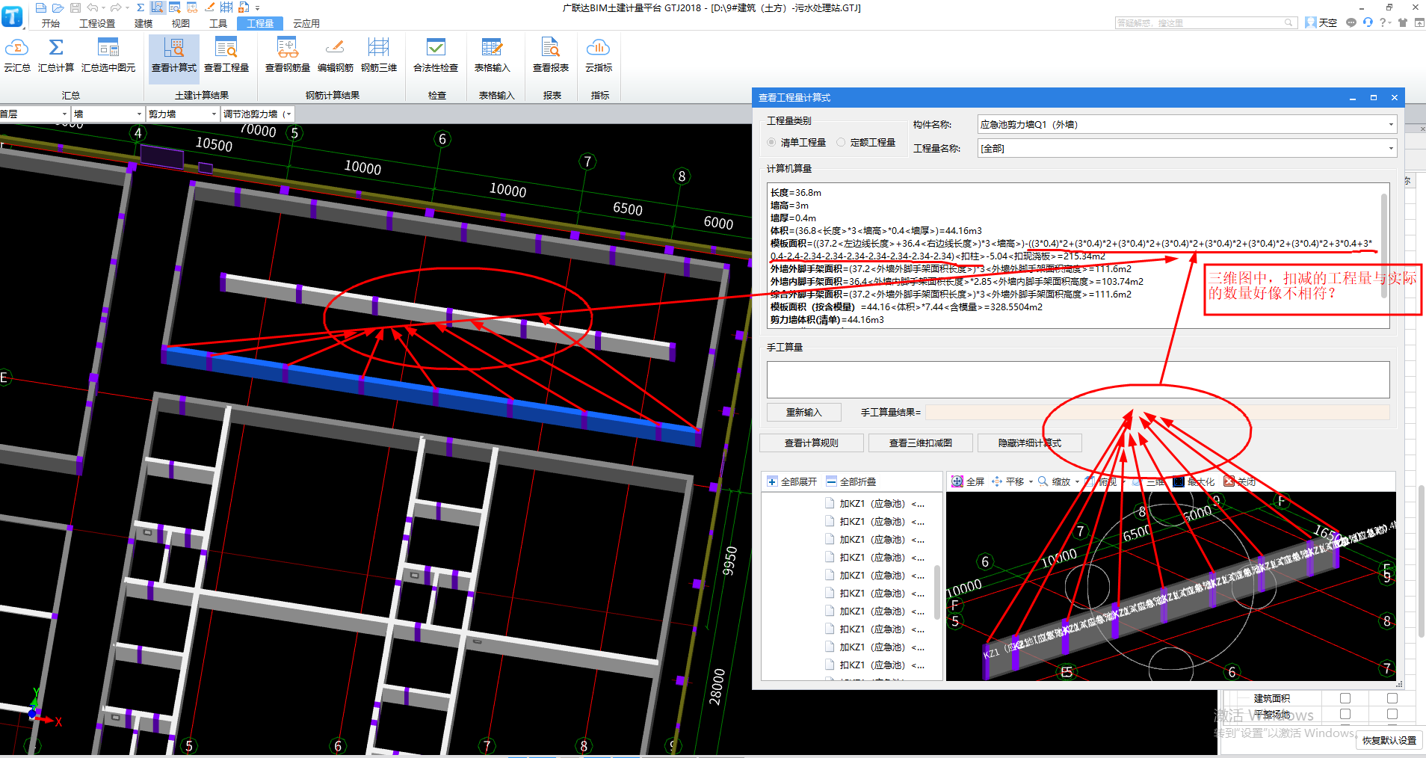Switch to the 建模 ribbon tab
Image resolution: width=1426 pixels, height=758 pixels.
point(143,23)
